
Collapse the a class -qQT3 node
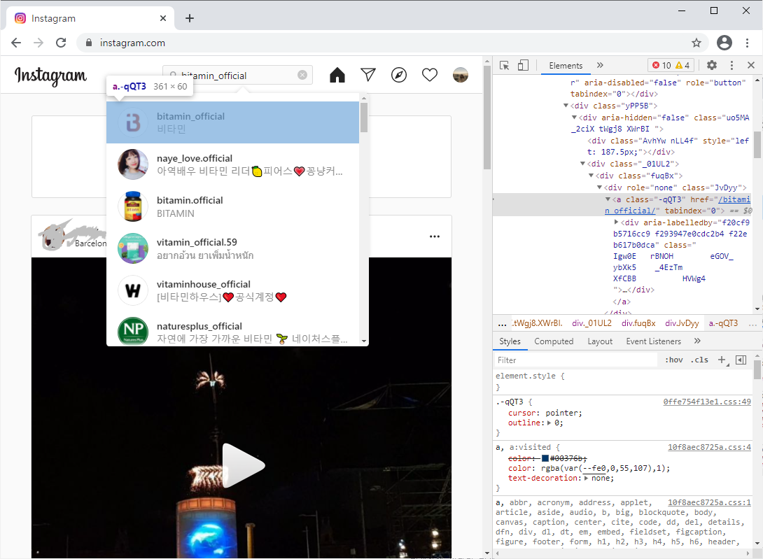point(608,199)
